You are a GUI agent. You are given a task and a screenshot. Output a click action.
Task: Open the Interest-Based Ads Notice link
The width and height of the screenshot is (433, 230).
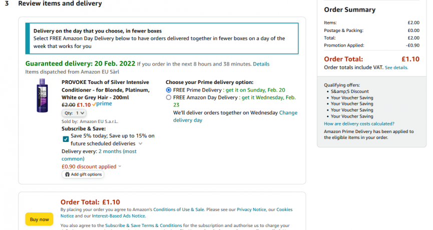point(119,216)
